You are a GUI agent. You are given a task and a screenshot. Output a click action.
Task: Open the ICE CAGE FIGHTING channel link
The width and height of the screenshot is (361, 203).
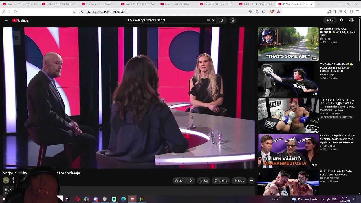click(330, 178)
